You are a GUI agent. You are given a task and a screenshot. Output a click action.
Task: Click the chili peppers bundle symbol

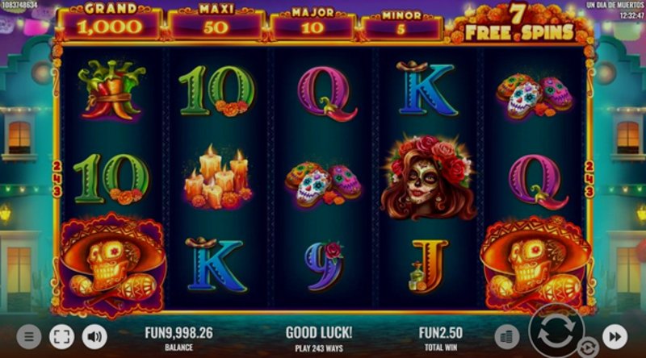click(111, 90)
